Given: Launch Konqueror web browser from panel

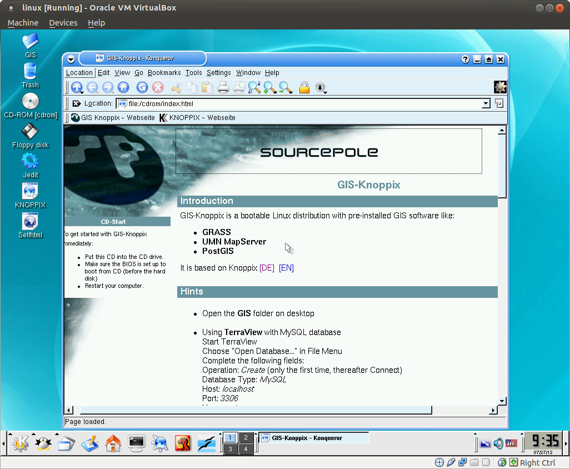Looking at the screenshot, I should [x=160, y=443].
